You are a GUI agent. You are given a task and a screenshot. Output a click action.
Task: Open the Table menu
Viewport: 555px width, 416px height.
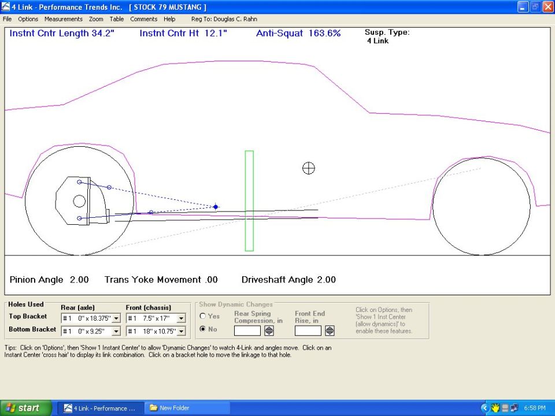116,19
